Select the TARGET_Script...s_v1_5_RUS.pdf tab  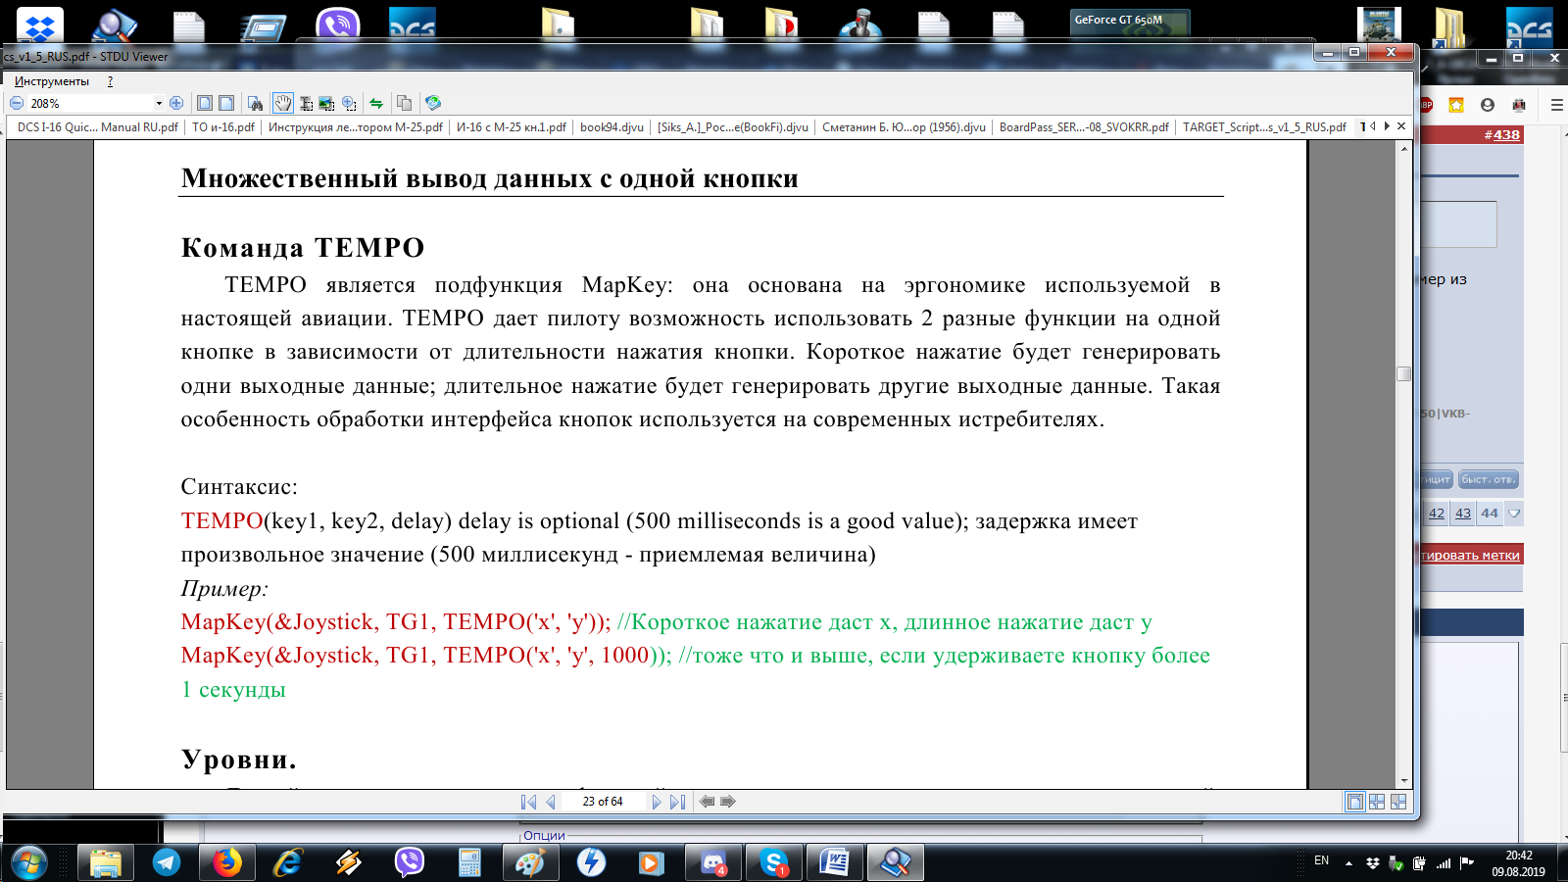click(1264, 127)
